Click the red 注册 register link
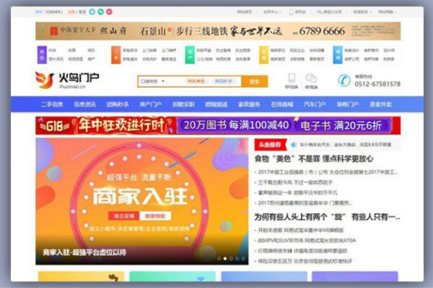This screenshot has width=433, height=288. click(71, 12)
